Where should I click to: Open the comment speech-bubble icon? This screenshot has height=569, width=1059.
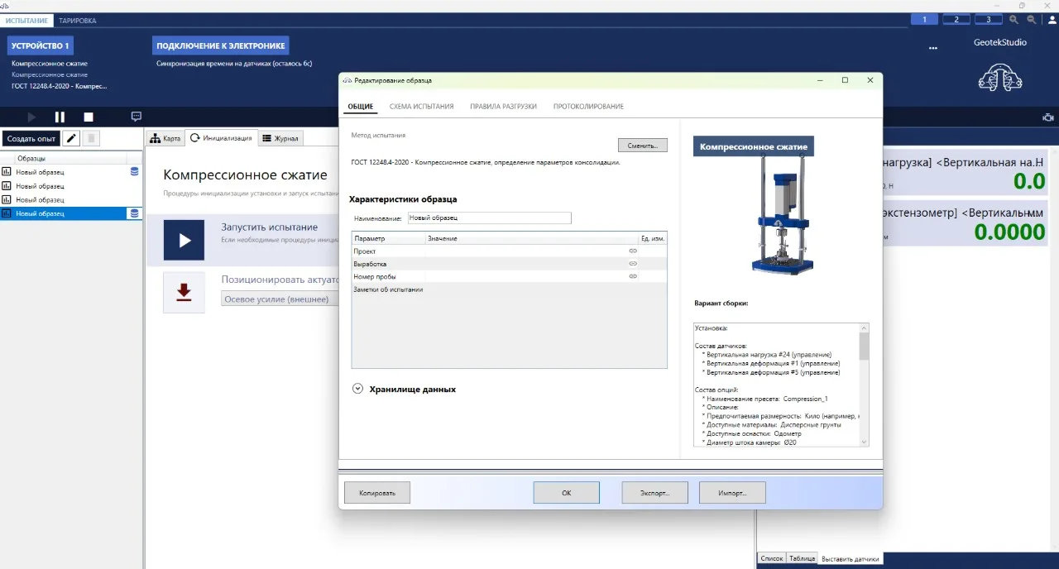[137, 117]
